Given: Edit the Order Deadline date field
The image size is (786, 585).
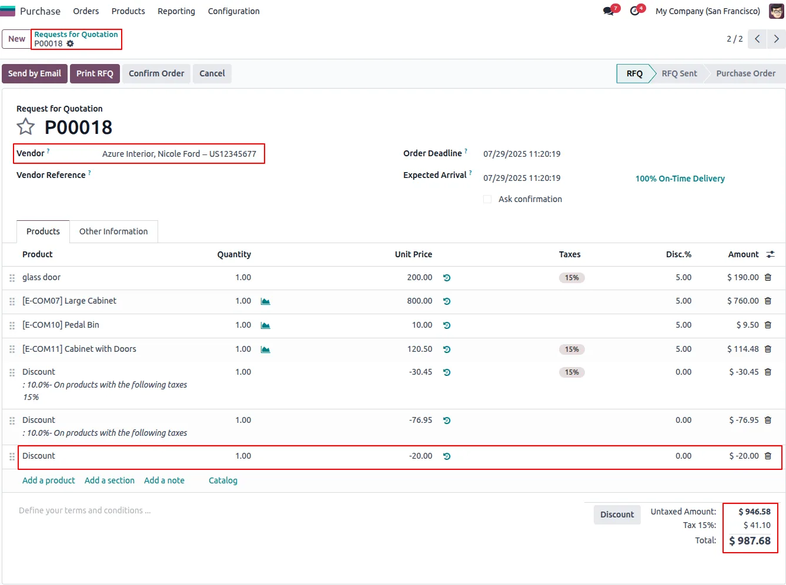Looking at the screenshot, I should coord(522,154).
